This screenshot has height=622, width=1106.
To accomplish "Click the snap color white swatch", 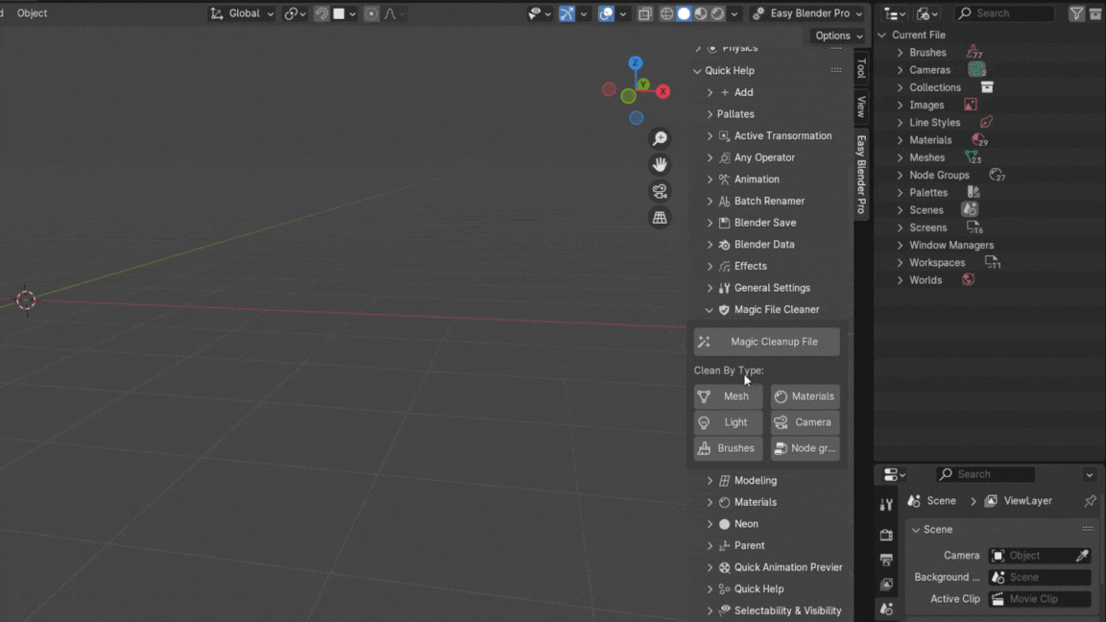I will click(x=339, y=13).
